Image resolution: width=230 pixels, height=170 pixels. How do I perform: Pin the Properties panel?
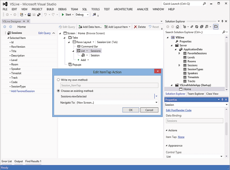(222, 99)
